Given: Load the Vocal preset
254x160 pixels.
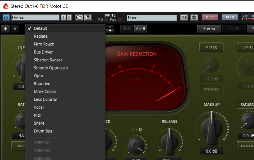Looking at the screenshot, I should point(65,107).
